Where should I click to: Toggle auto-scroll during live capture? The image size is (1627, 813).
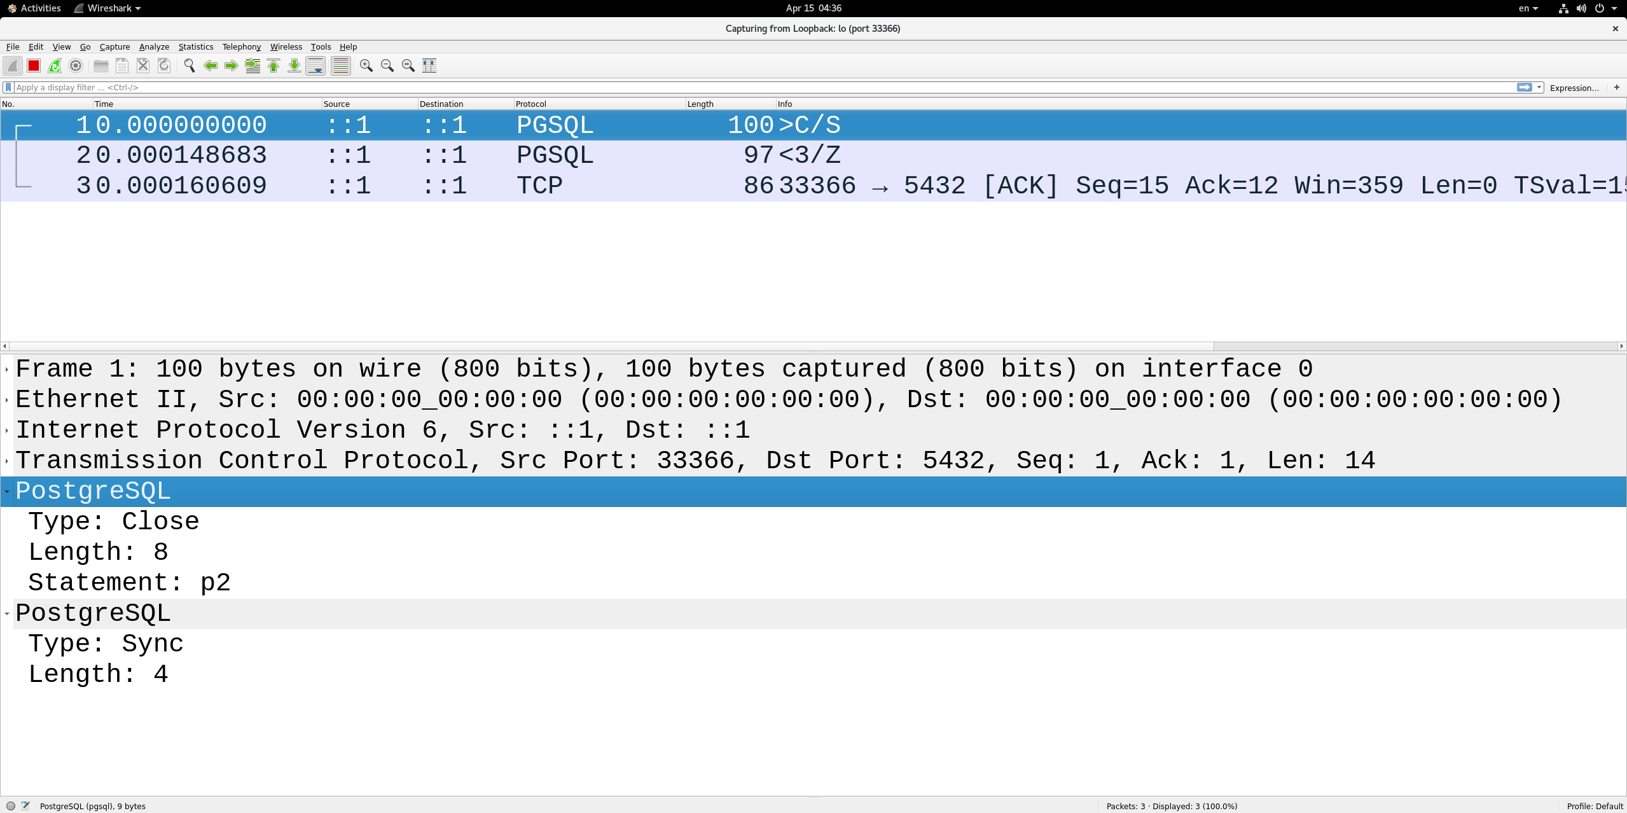click(x=315, y=66)
